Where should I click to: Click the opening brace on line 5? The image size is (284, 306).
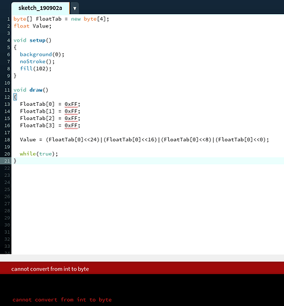pyautogui.click(x=15, y=47)
